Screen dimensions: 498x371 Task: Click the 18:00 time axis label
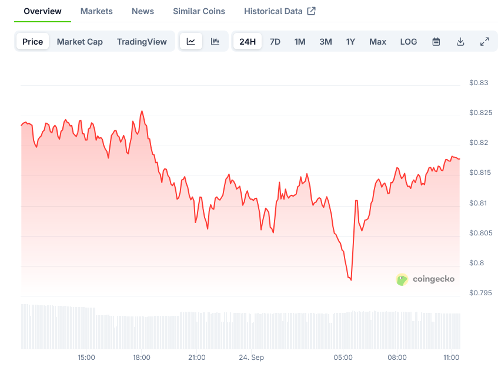coord(142,357)
